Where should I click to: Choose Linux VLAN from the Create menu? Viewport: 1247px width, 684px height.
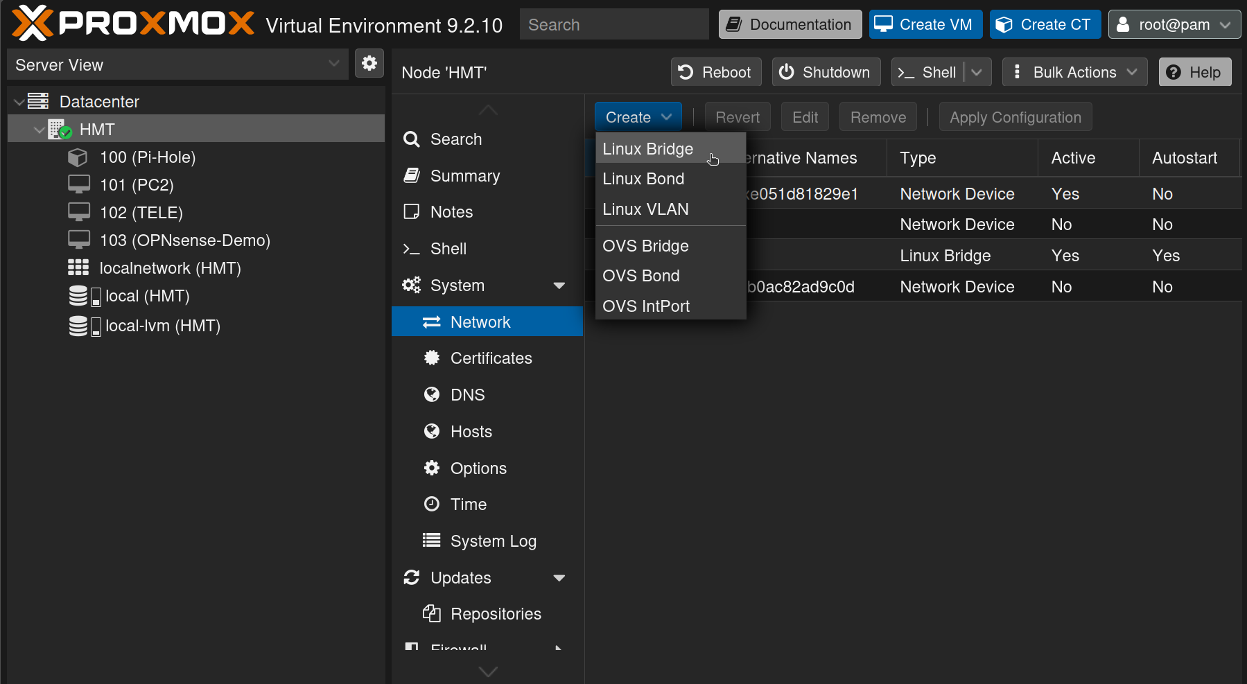670,209
